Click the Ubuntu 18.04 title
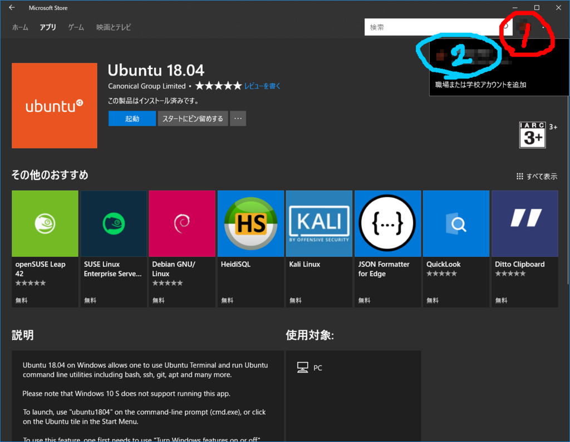570x442 pixels. click(x=156, y=71)
